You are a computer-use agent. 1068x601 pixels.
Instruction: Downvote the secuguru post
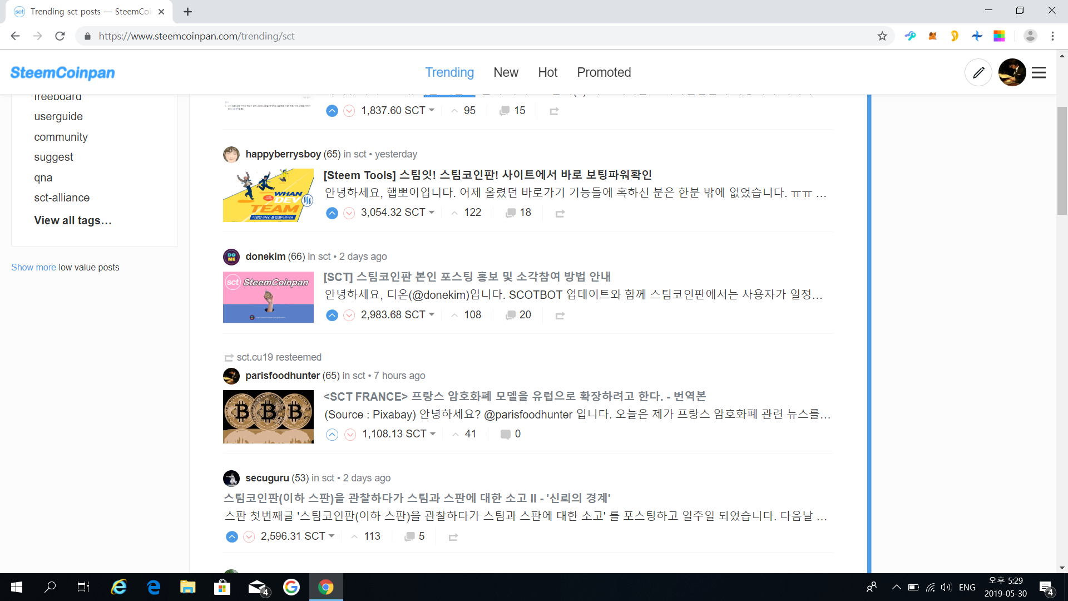[249, 537]
